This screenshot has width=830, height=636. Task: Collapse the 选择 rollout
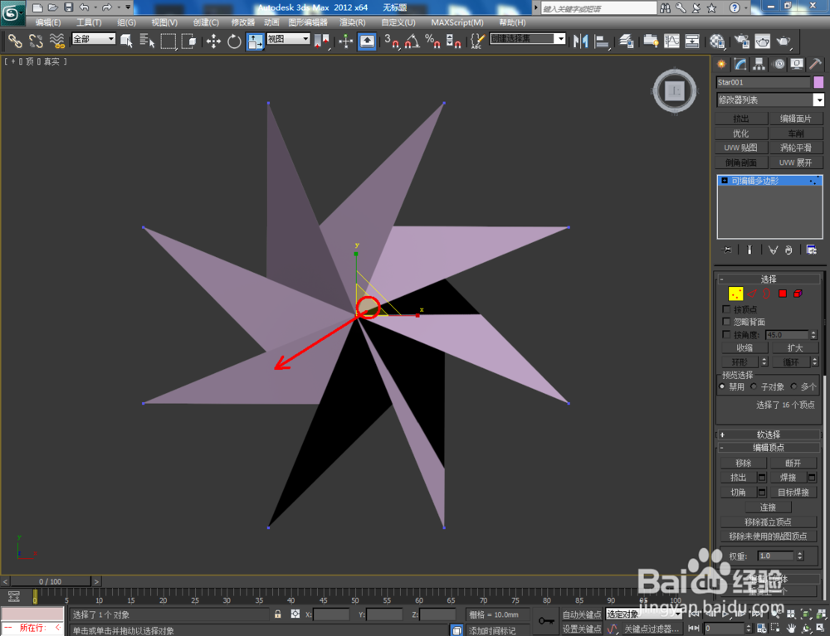[769, 279]
